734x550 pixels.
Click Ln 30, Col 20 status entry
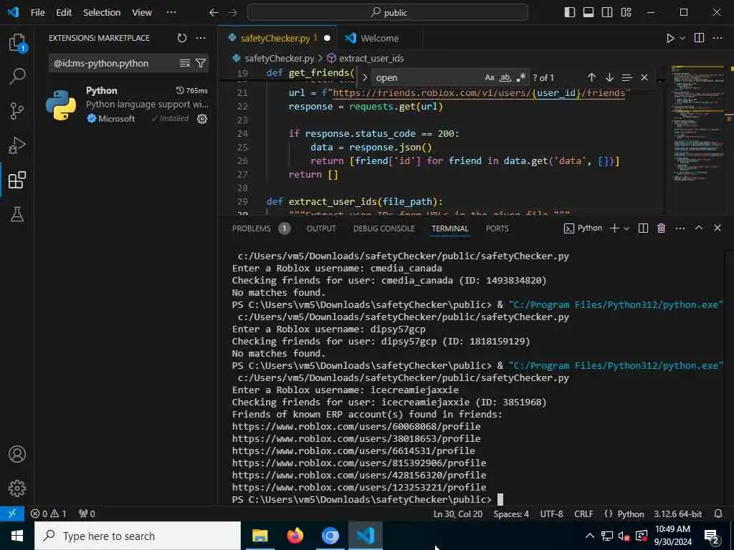(x=458, y=513)
